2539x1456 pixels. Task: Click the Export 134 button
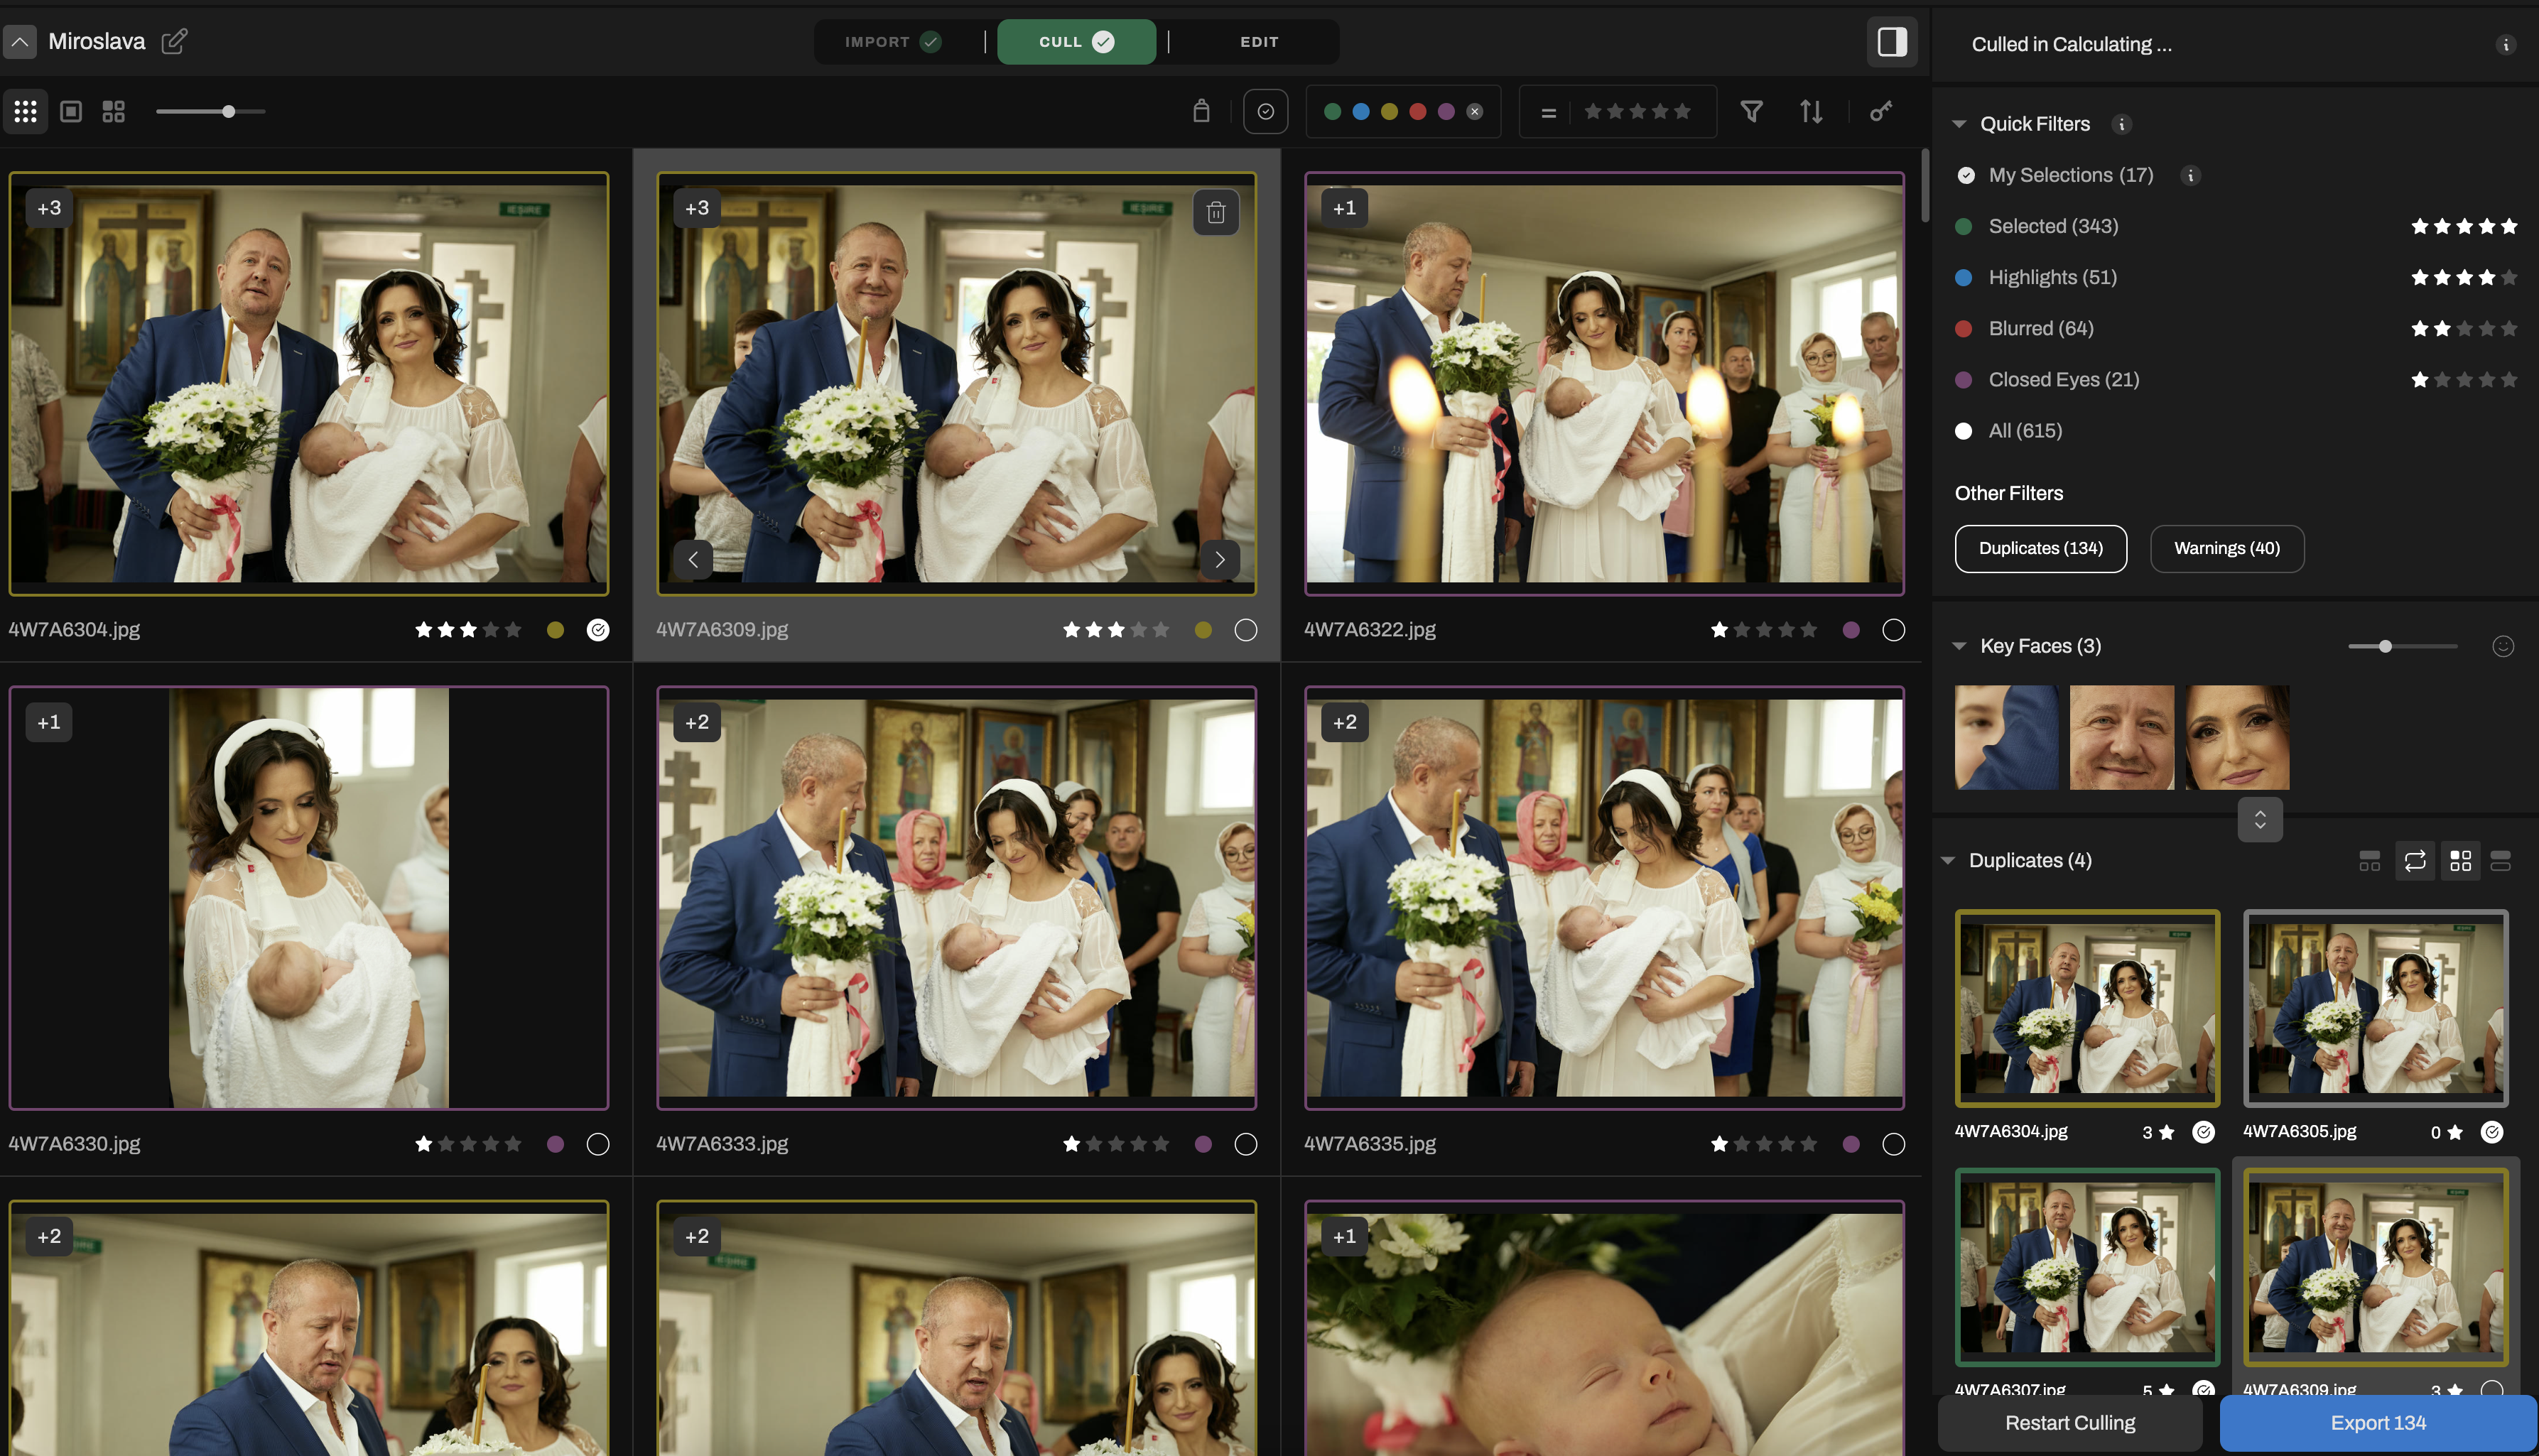2377,1422
